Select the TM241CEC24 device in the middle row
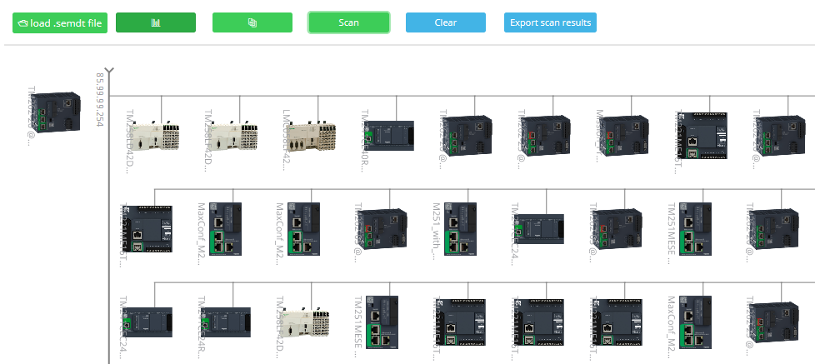 pos(539,229)
